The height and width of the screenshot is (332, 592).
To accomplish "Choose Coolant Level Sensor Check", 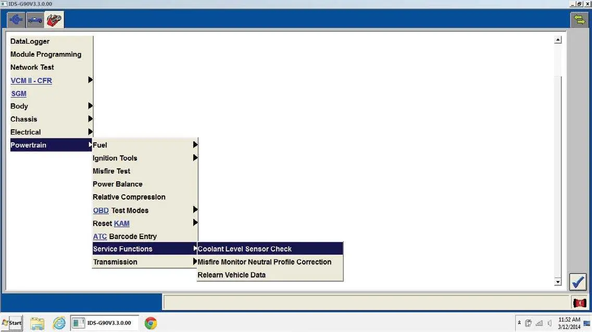I will pyautogui.click(x=270, y=249).
